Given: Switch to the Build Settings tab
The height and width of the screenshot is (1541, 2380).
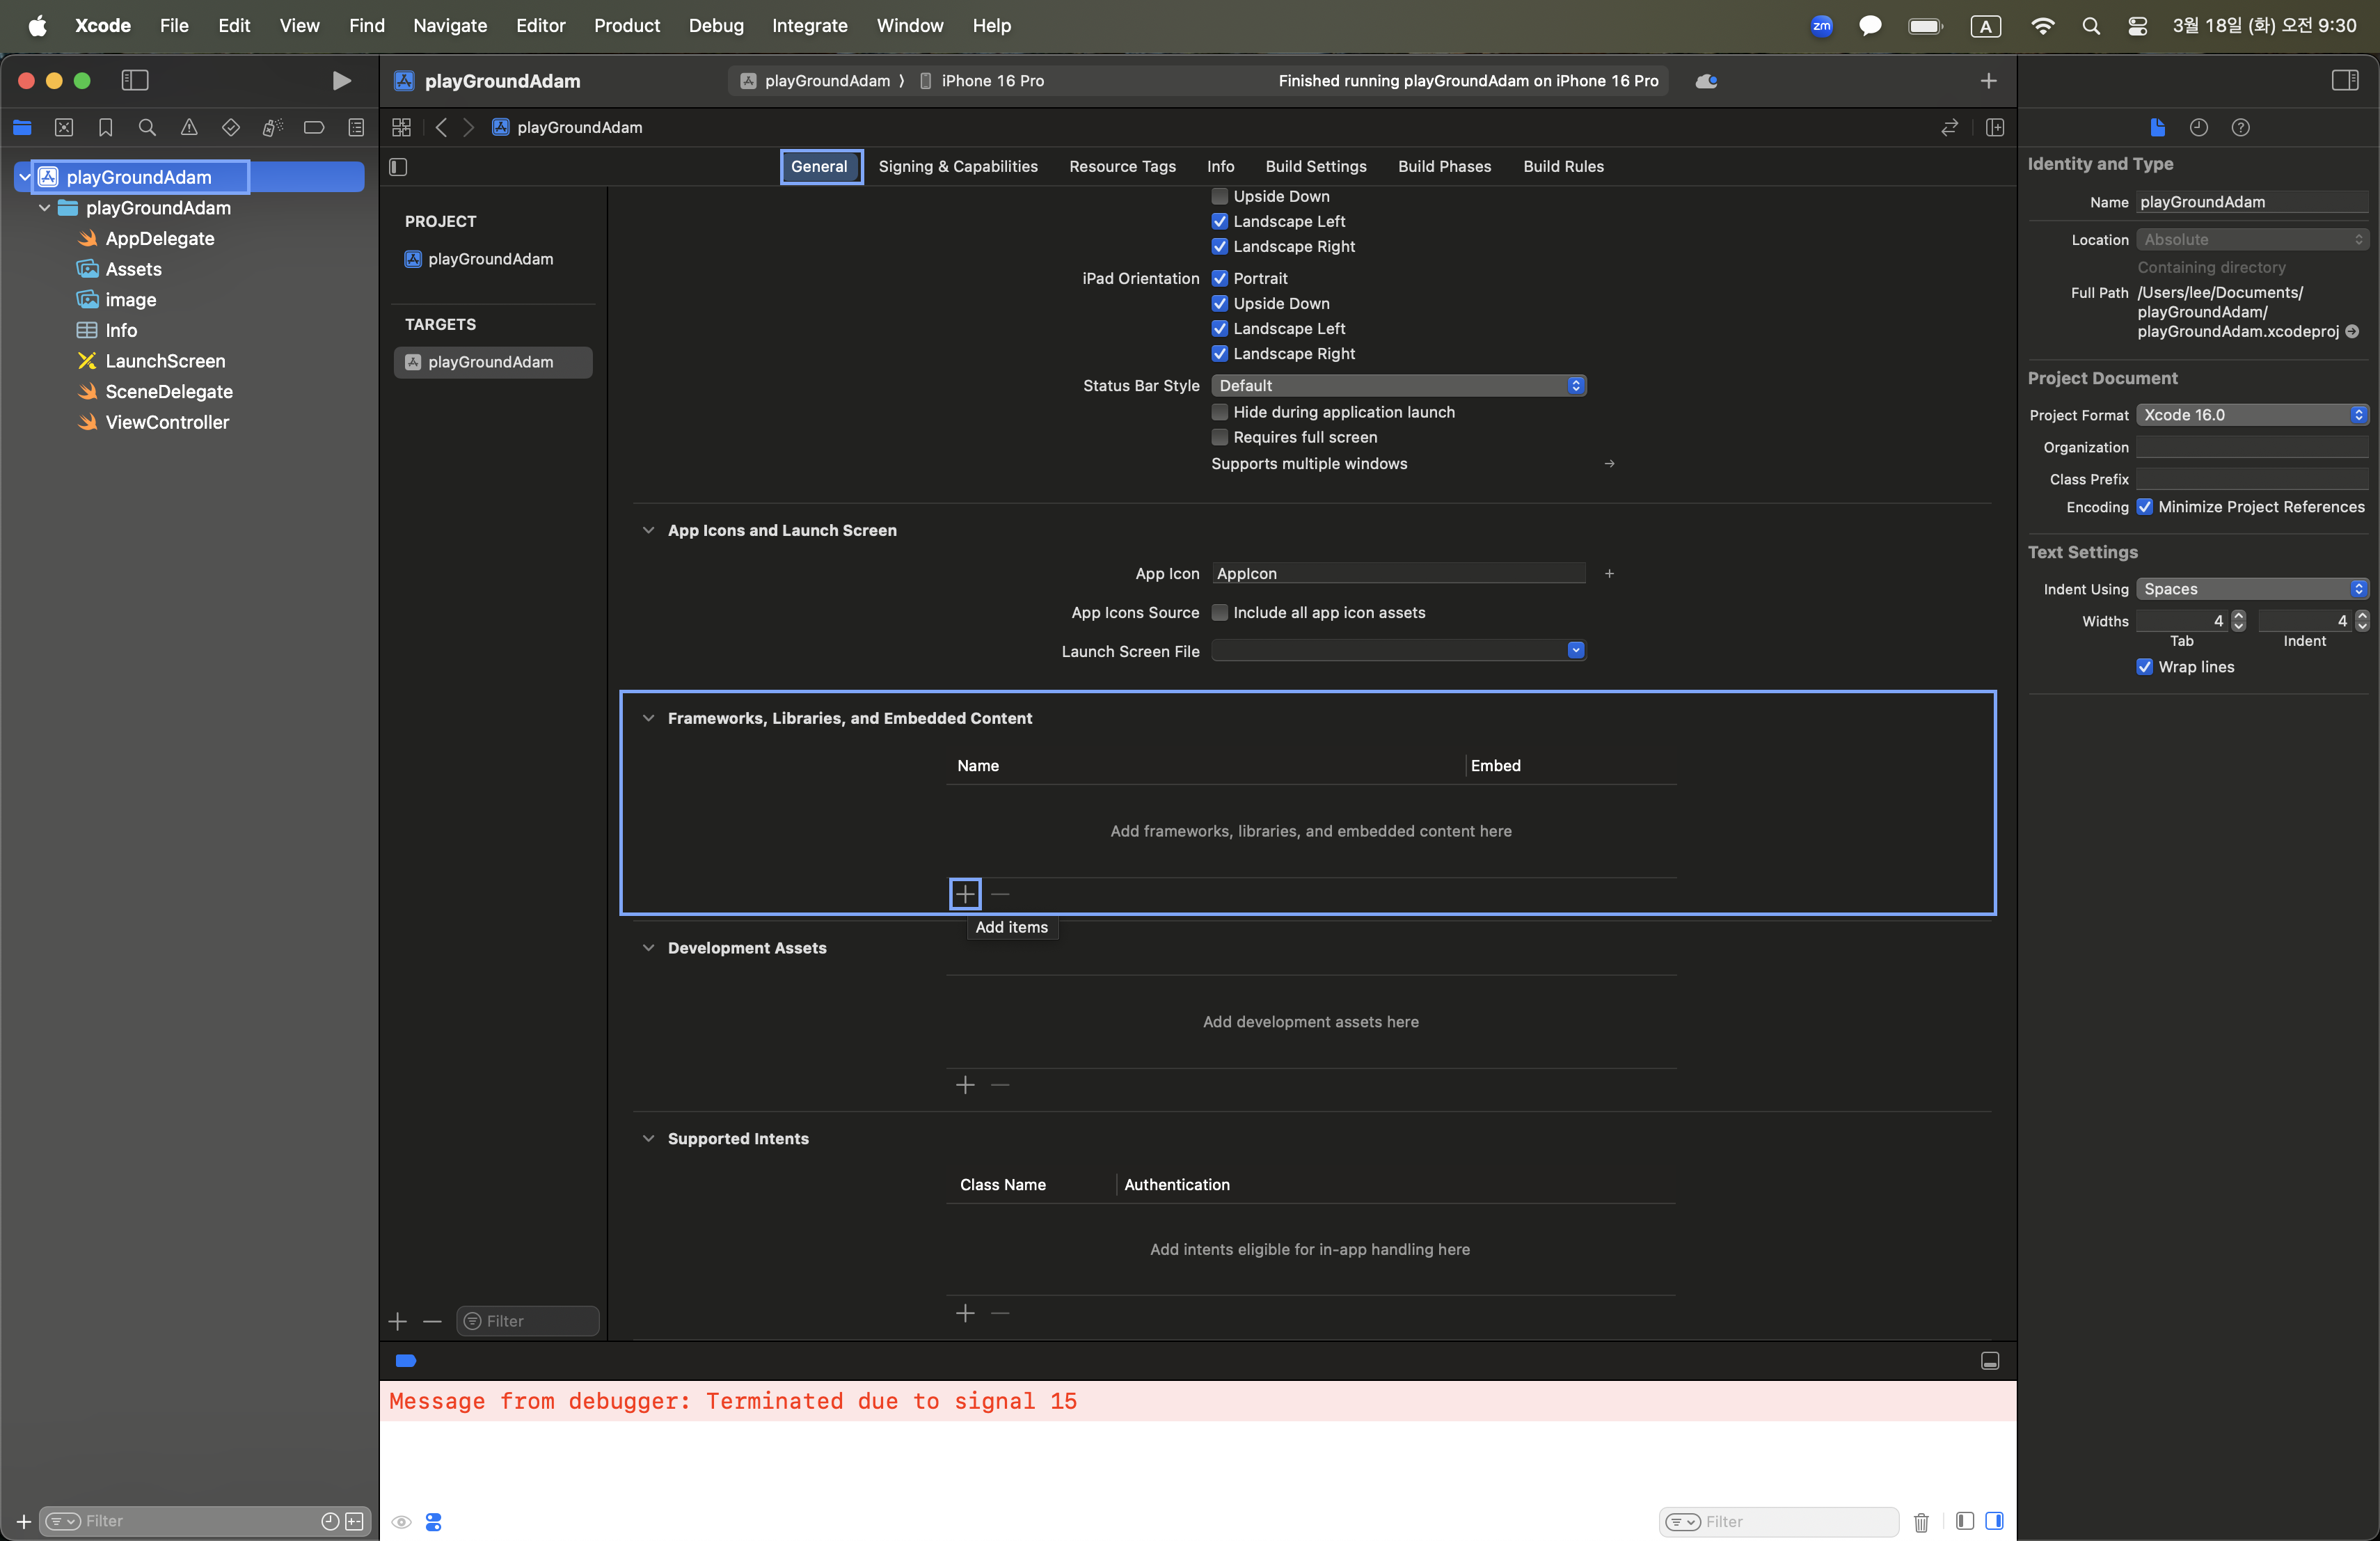Looking at the screenshot, I should click(1315, 166).
